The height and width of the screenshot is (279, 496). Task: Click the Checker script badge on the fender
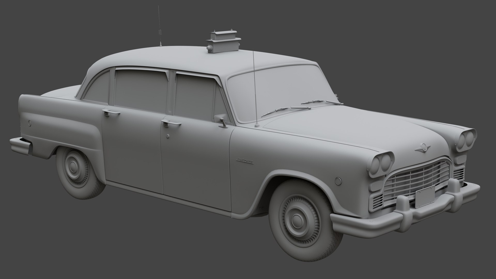coord(245,161)
